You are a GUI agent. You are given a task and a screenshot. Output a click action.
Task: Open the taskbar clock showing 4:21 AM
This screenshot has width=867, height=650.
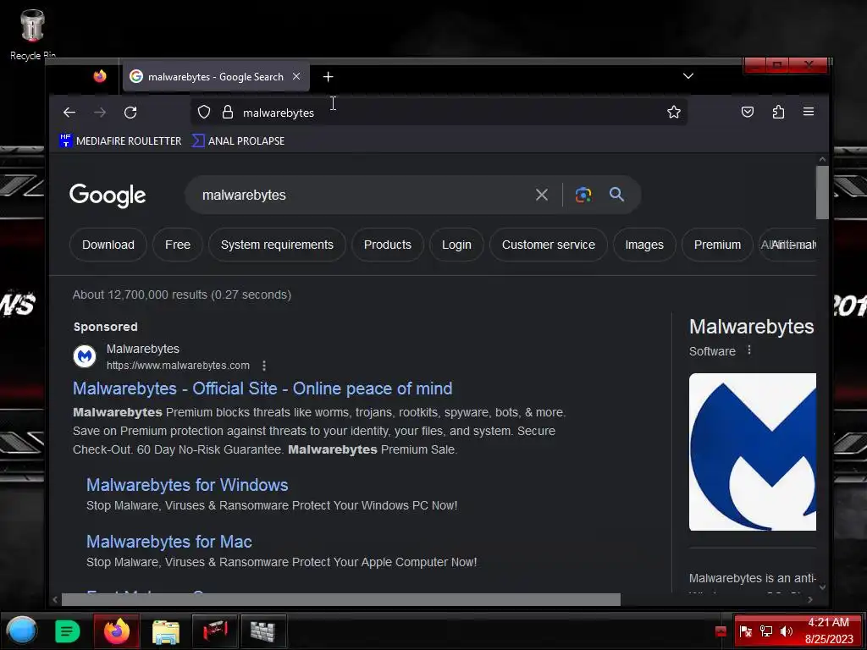point(829,631)
